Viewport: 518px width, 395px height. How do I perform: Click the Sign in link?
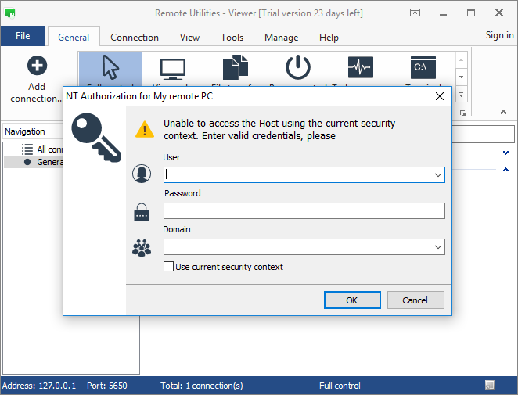pos(499,35)
